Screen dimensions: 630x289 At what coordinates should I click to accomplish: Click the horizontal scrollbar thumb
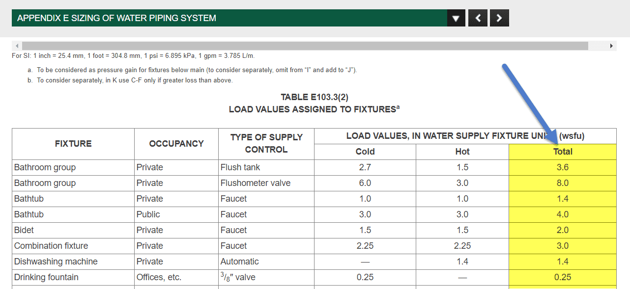305,46
